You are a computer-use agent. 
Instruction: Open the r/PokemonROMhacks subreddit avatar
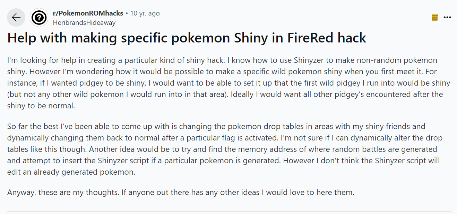[x=39, y=18]
